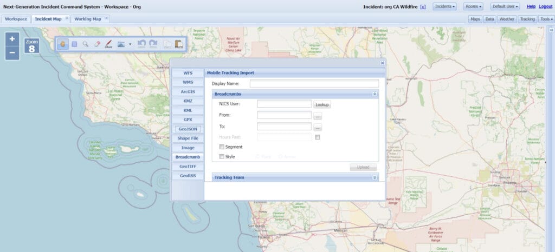Select the blue rectangle selection tool
Viewport: 555px width, 252px height.
click(74, 44)
